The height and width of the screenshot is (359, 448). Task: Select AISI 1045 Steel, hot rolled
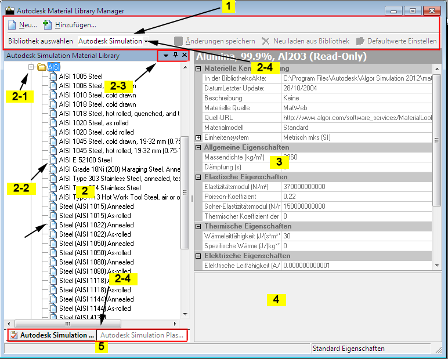(120, 151)
